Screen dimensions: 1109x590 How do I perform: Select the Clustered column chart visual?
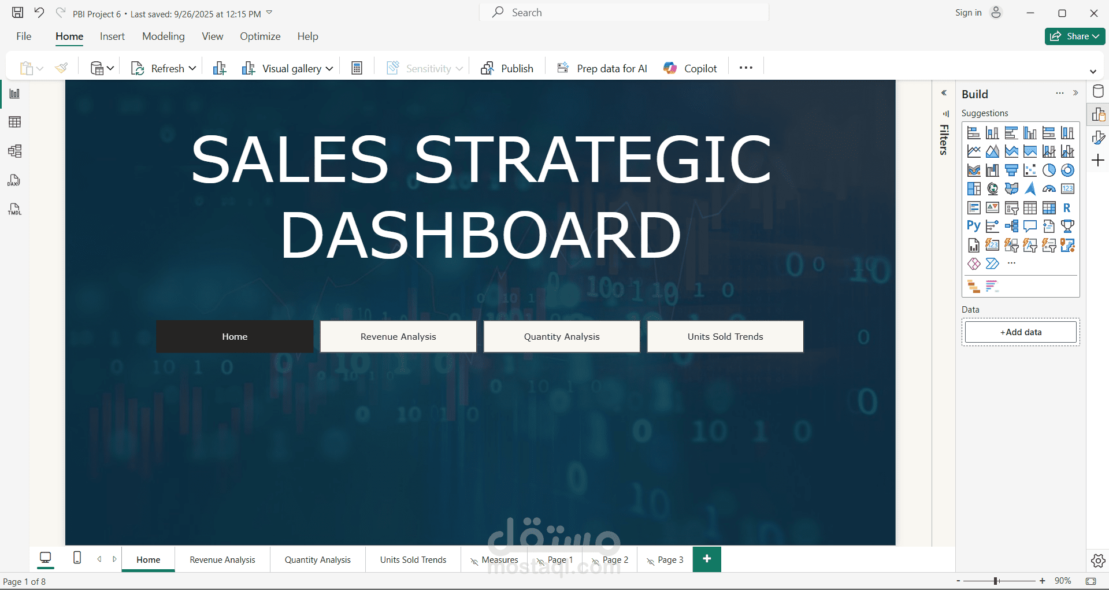1030,133
